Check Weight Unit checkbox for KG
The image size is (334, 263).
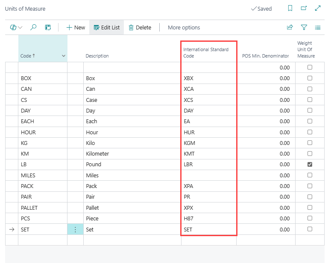(310, 143)
